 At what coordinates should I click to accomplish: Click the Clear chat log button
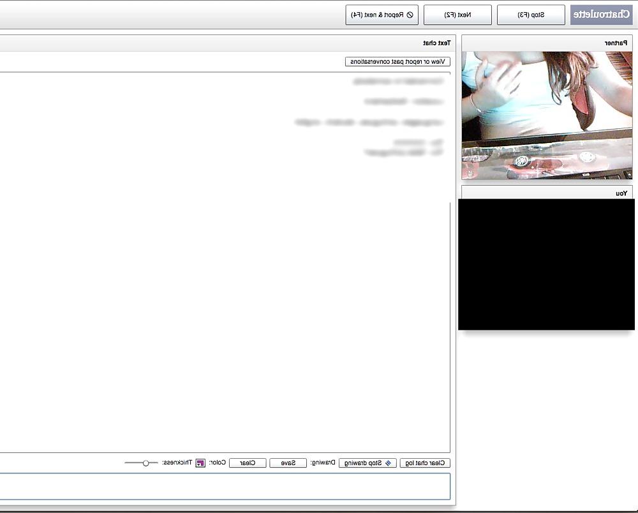click(x=425, y=463)
